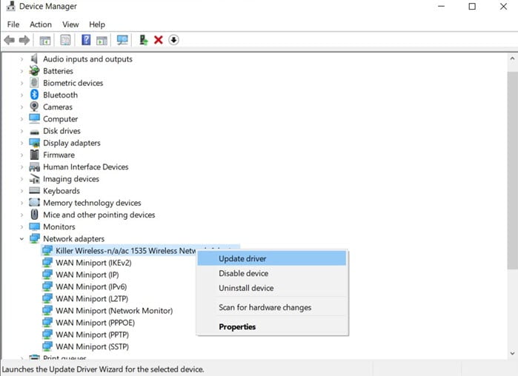Image resolution: width=518 pixels, height=376 pixels.
Task: Click the Imaging devices icon
Action: [34, 178]
